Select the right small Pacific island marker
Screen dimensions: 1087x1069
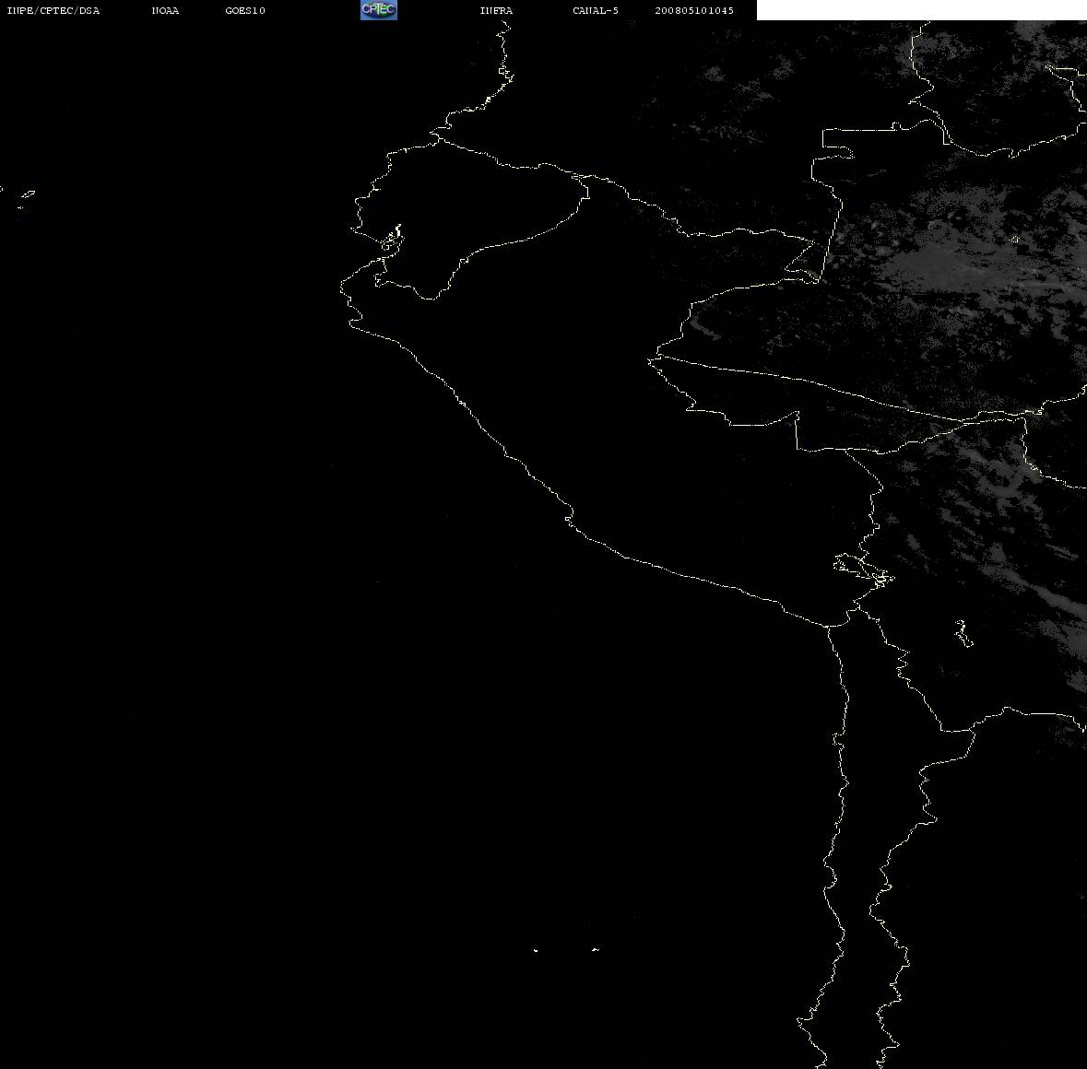point(596,949)
